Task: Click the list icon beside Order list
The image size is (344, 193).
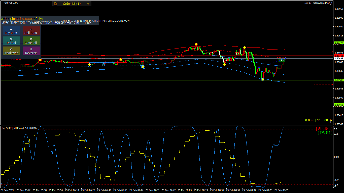Action: pos(55,4)
